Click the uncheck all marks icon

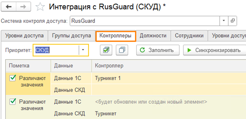122,50
